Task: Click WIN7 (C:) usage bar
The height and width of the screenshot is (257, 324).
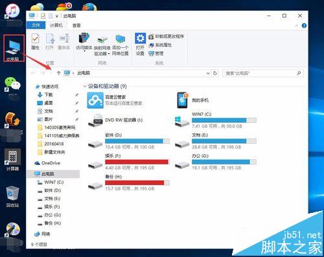Action: (224, 120)
